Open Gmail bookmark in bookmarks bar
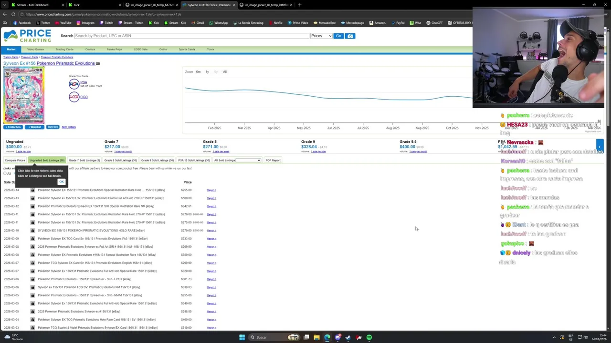 198,23
